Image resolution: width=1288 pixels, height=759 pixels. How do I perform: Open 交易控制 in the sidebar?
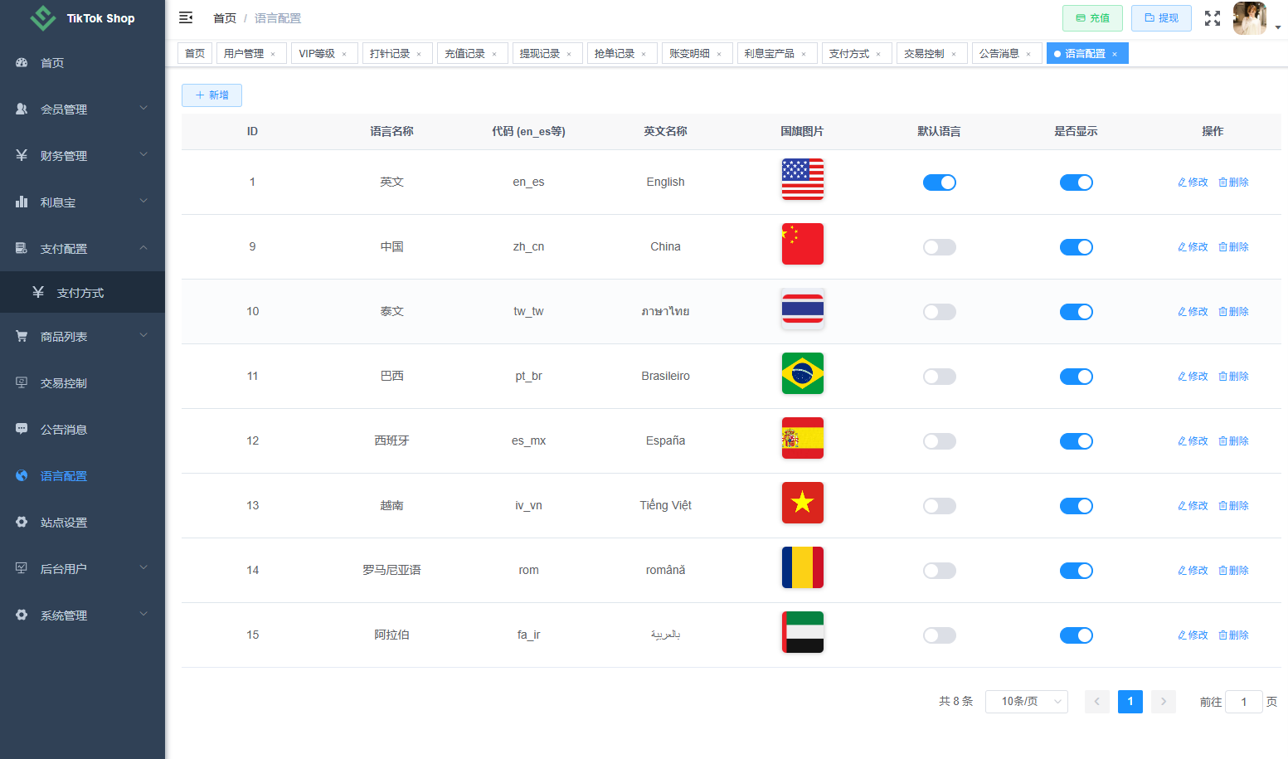coord(82,383)
